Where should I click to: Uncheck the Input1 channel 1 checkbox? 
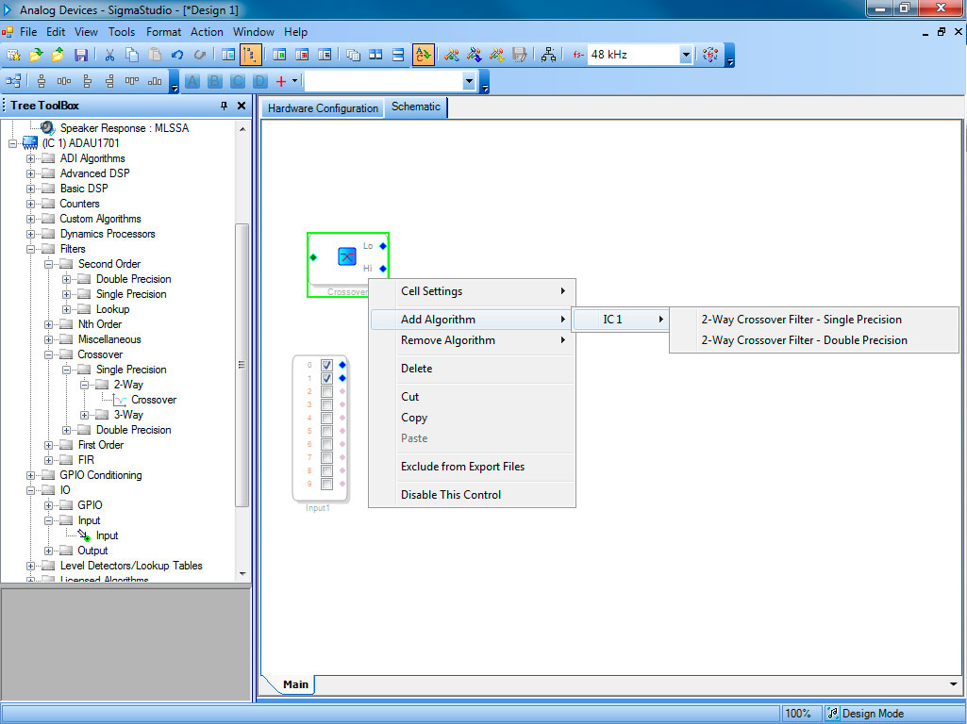(x=326, y=378)
